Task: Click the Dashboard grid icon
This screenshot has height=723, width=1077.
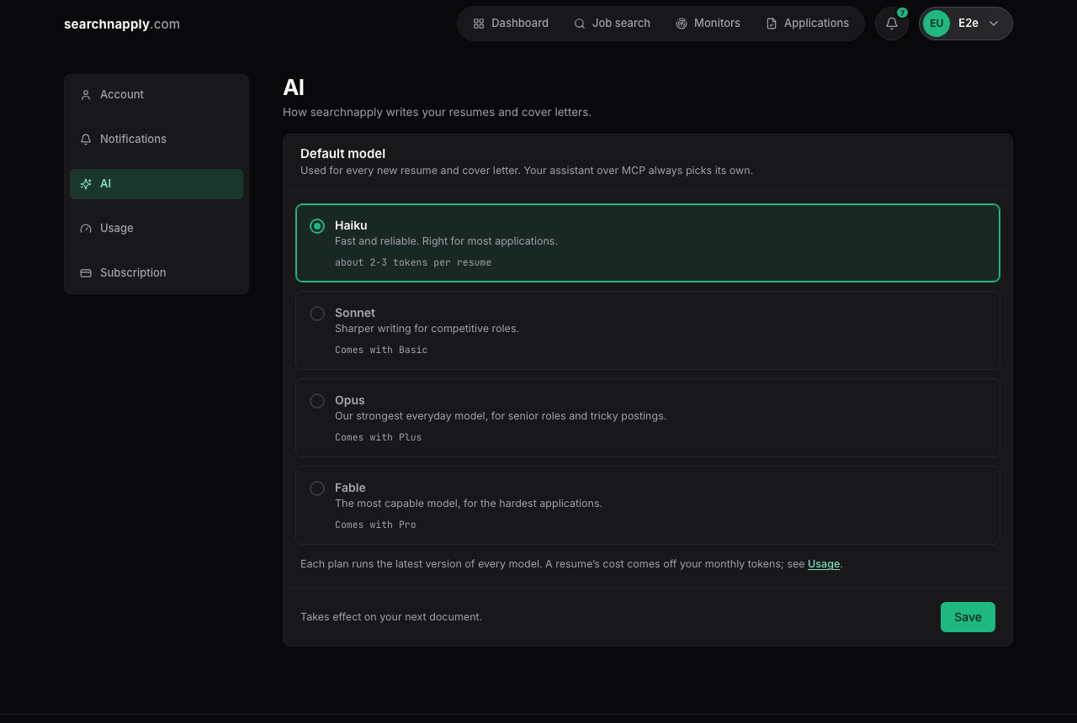Action: click(479, 24)
